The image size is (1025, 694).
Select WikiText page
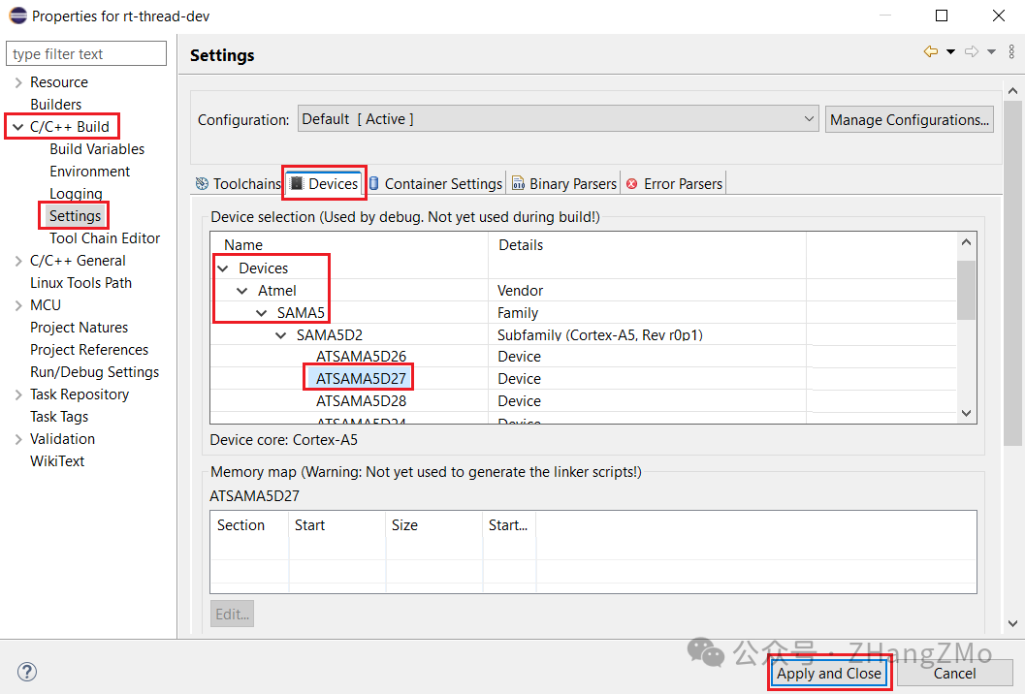[57, 460]
